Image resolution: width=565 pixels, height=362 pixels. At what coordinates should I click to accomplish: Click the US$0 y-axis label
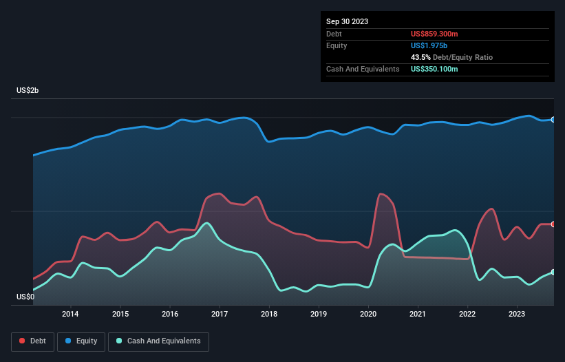(x=25, y=297)
